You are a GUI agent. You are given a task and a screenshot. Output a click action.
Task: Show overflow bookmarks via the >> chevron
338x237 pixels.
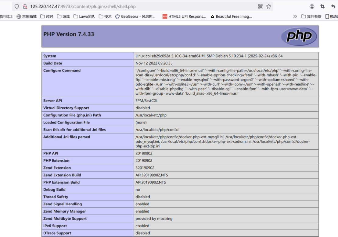click(294, 16)
